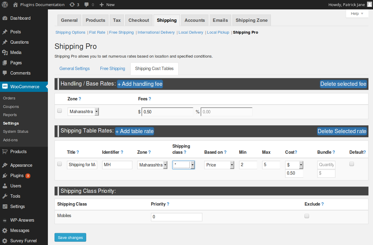Click the Appearance brush icon in sidebar
This screenshot has height=245, width=373.
point(5,165)
